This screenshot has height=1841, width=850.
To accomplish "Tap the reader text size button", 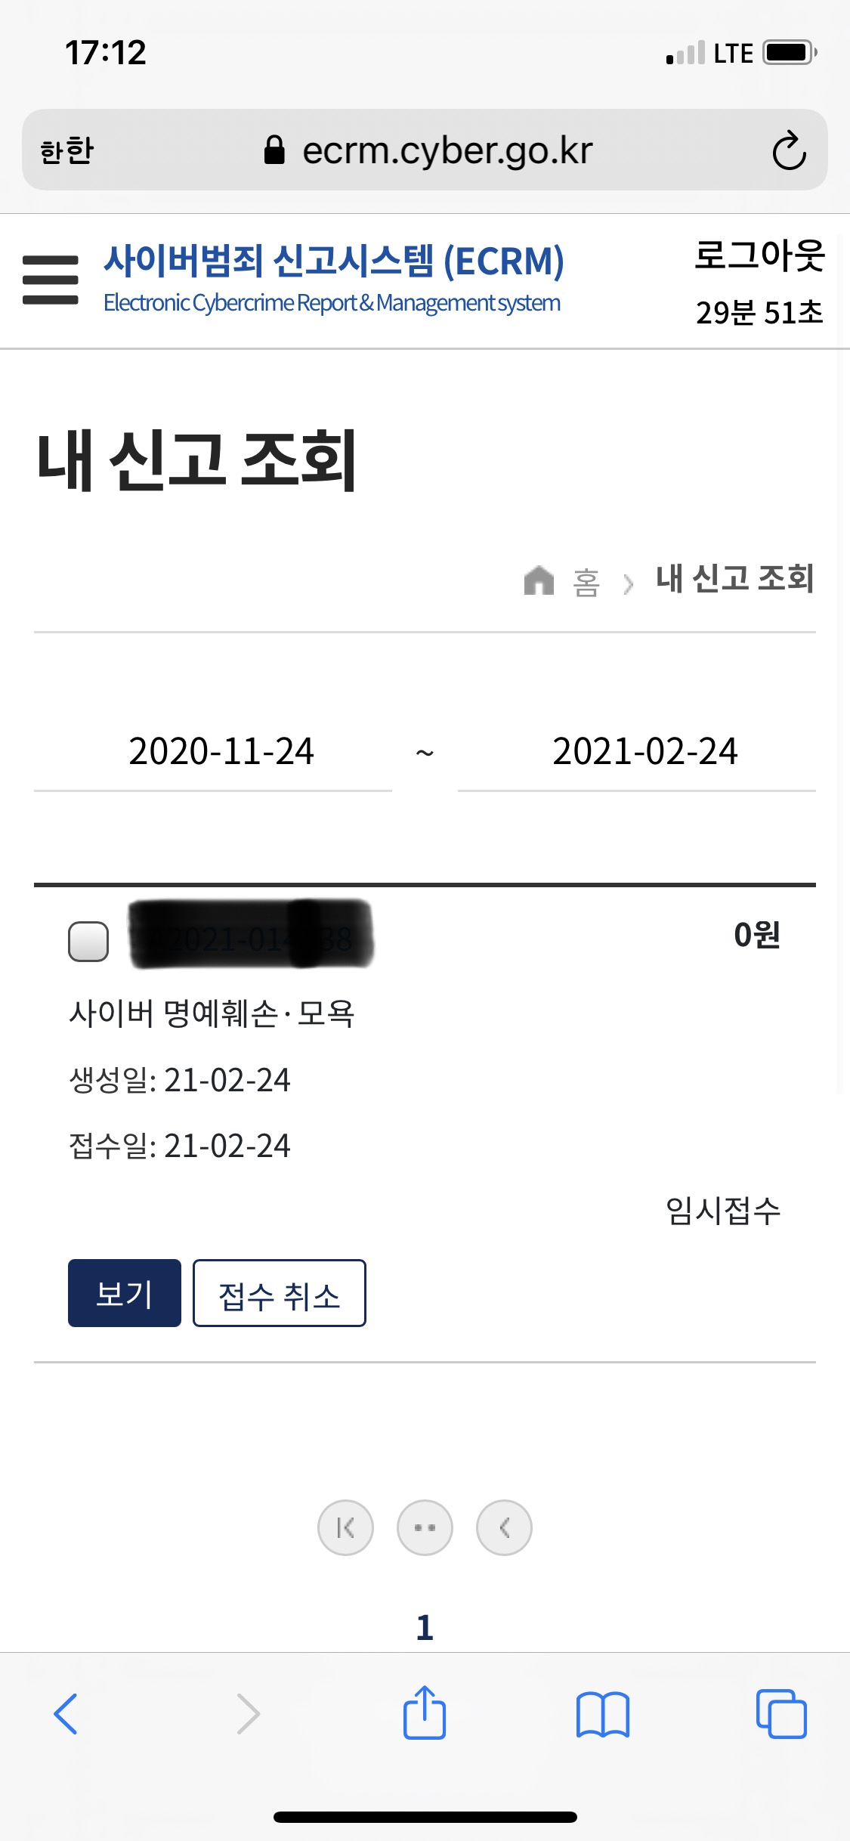I will [67, 150].
